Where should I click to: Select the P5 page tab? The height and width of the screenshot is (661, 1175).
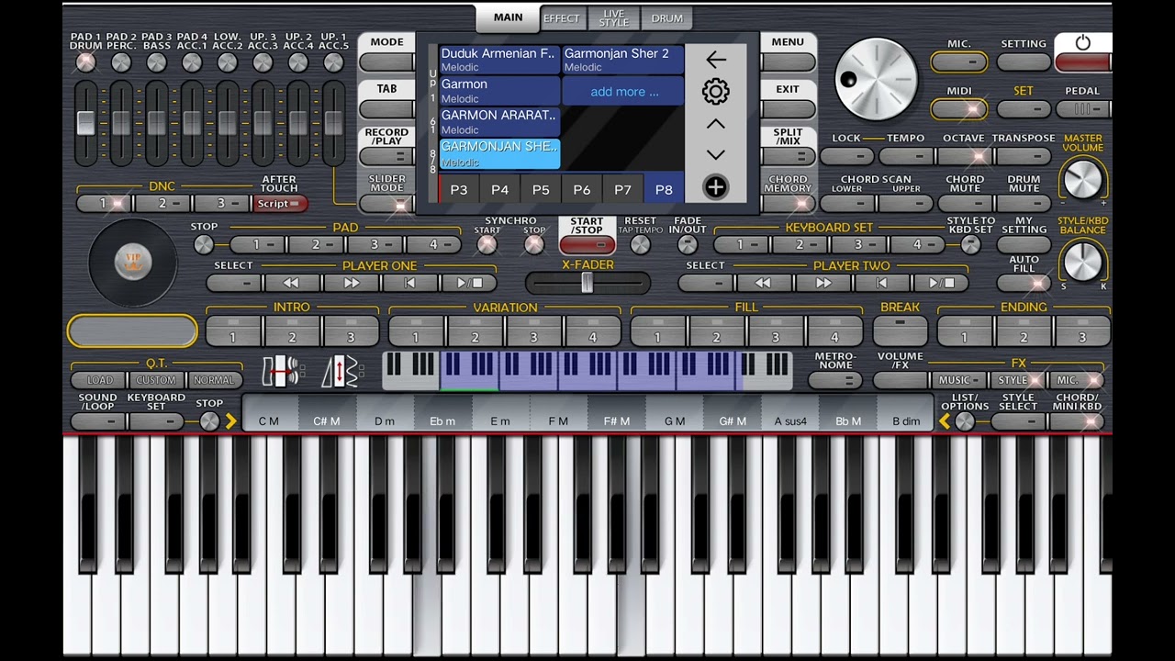point(541,189)
